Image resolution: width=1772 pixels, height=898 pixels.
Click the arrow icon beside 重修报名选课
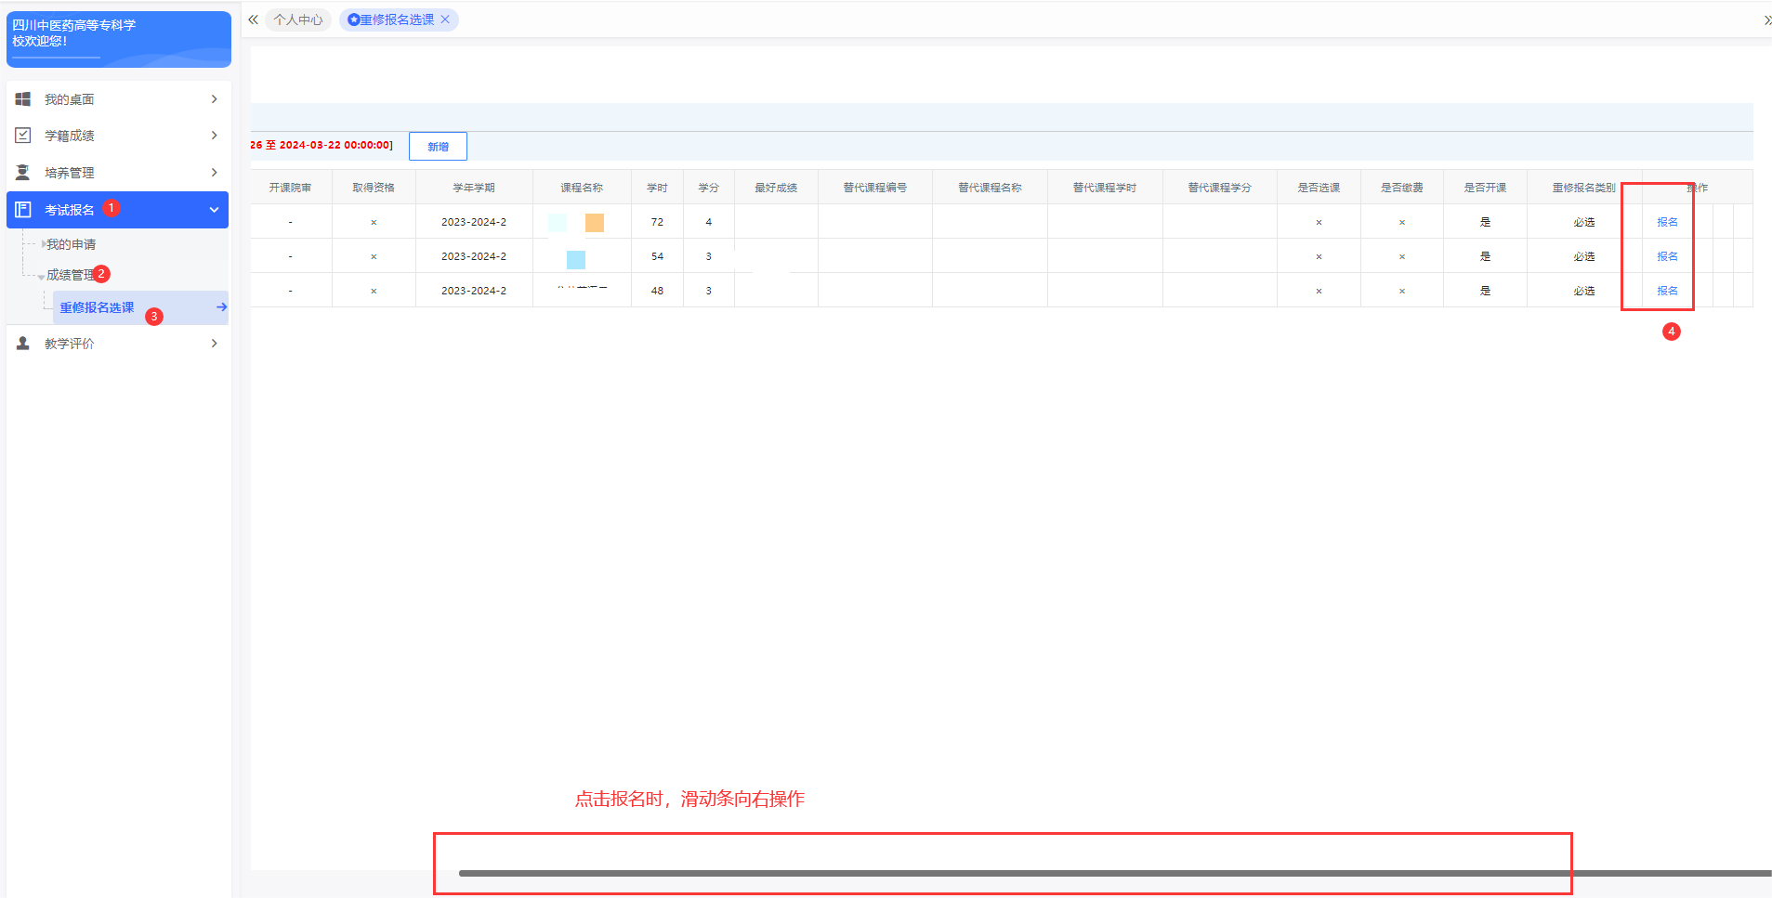221,307
